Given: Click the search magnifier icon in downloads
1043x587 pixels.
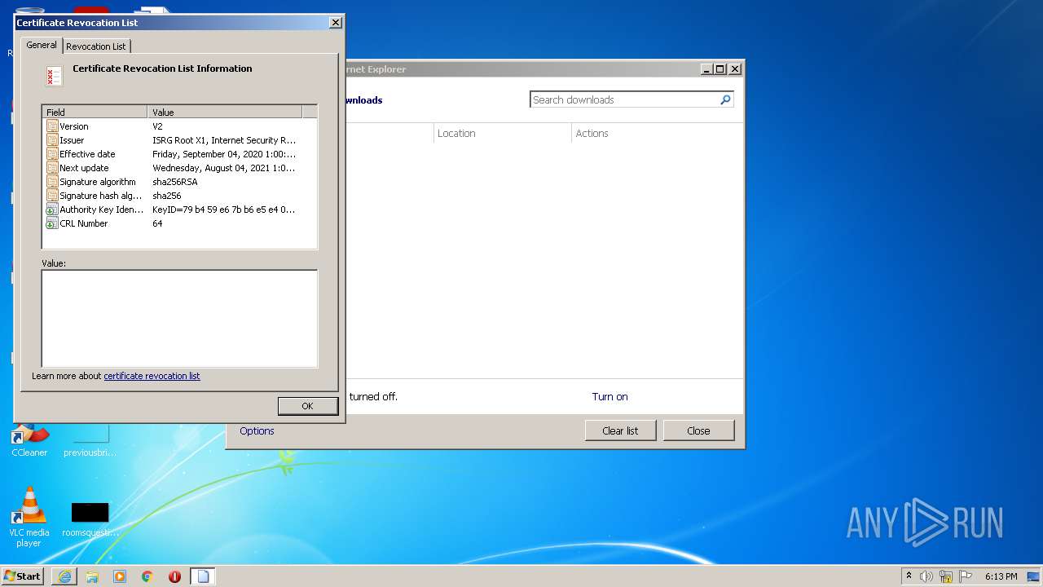Looking at the screenshot, I should pyautogui.click(x=725, y=99).
